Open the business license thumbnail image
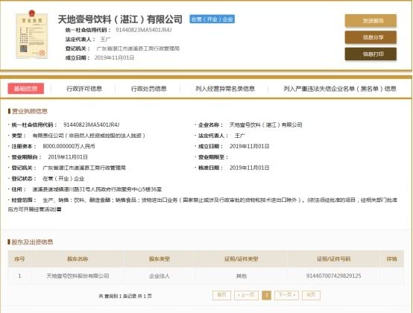413x313 pixels. click(x=32, y=34)
